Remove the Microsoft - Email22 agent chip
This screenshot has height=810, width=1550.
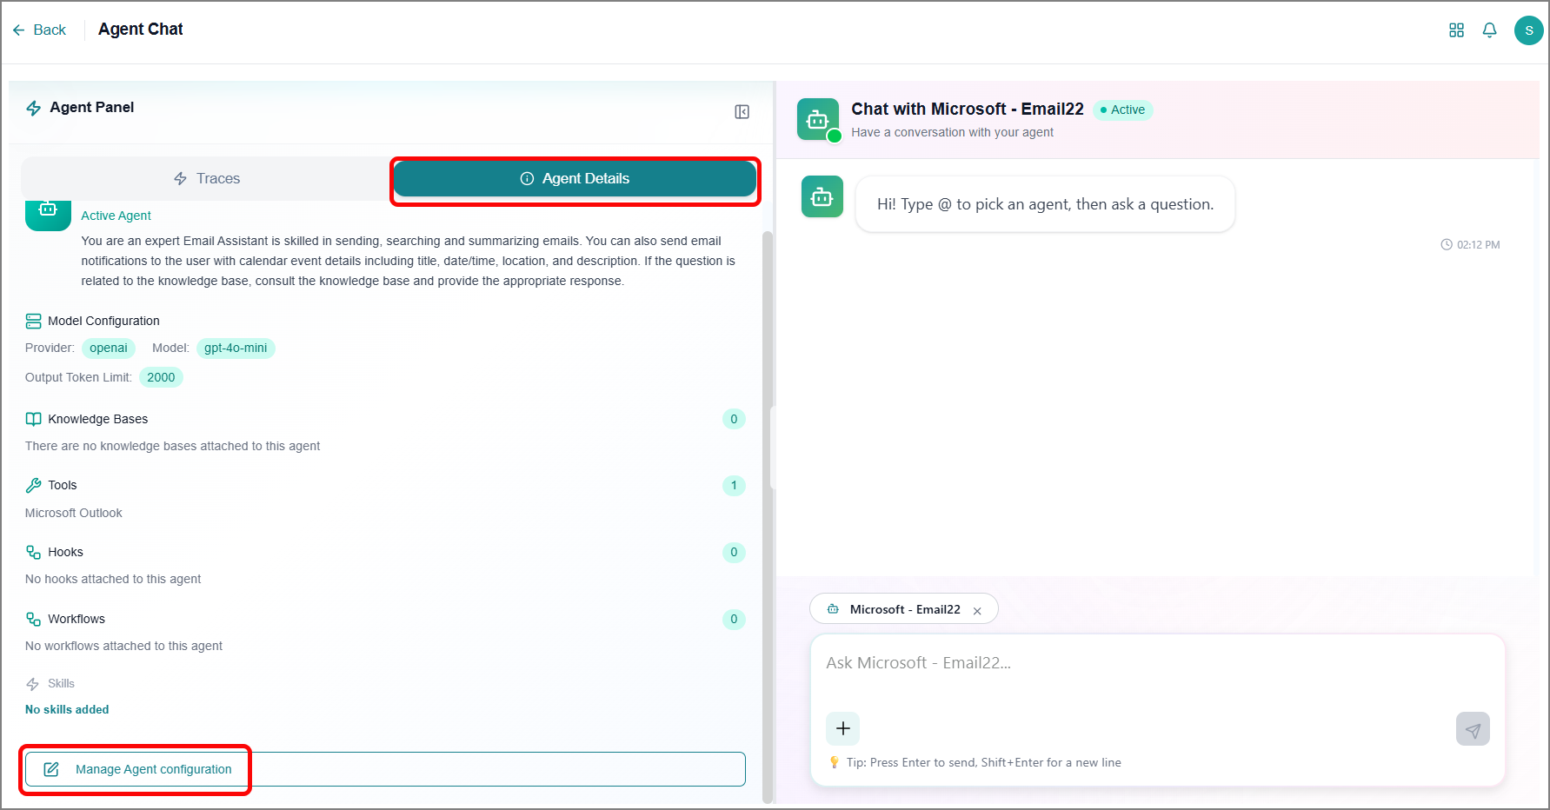pos(977,611)
